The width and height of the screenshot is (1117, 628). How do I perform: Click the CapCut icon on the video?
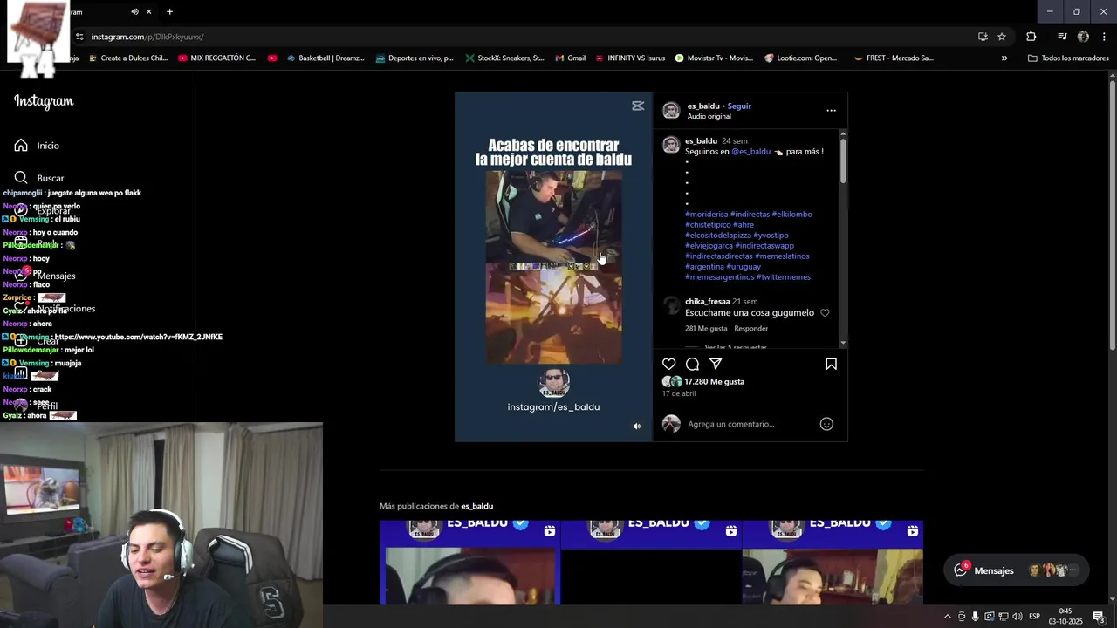(638, 106)
